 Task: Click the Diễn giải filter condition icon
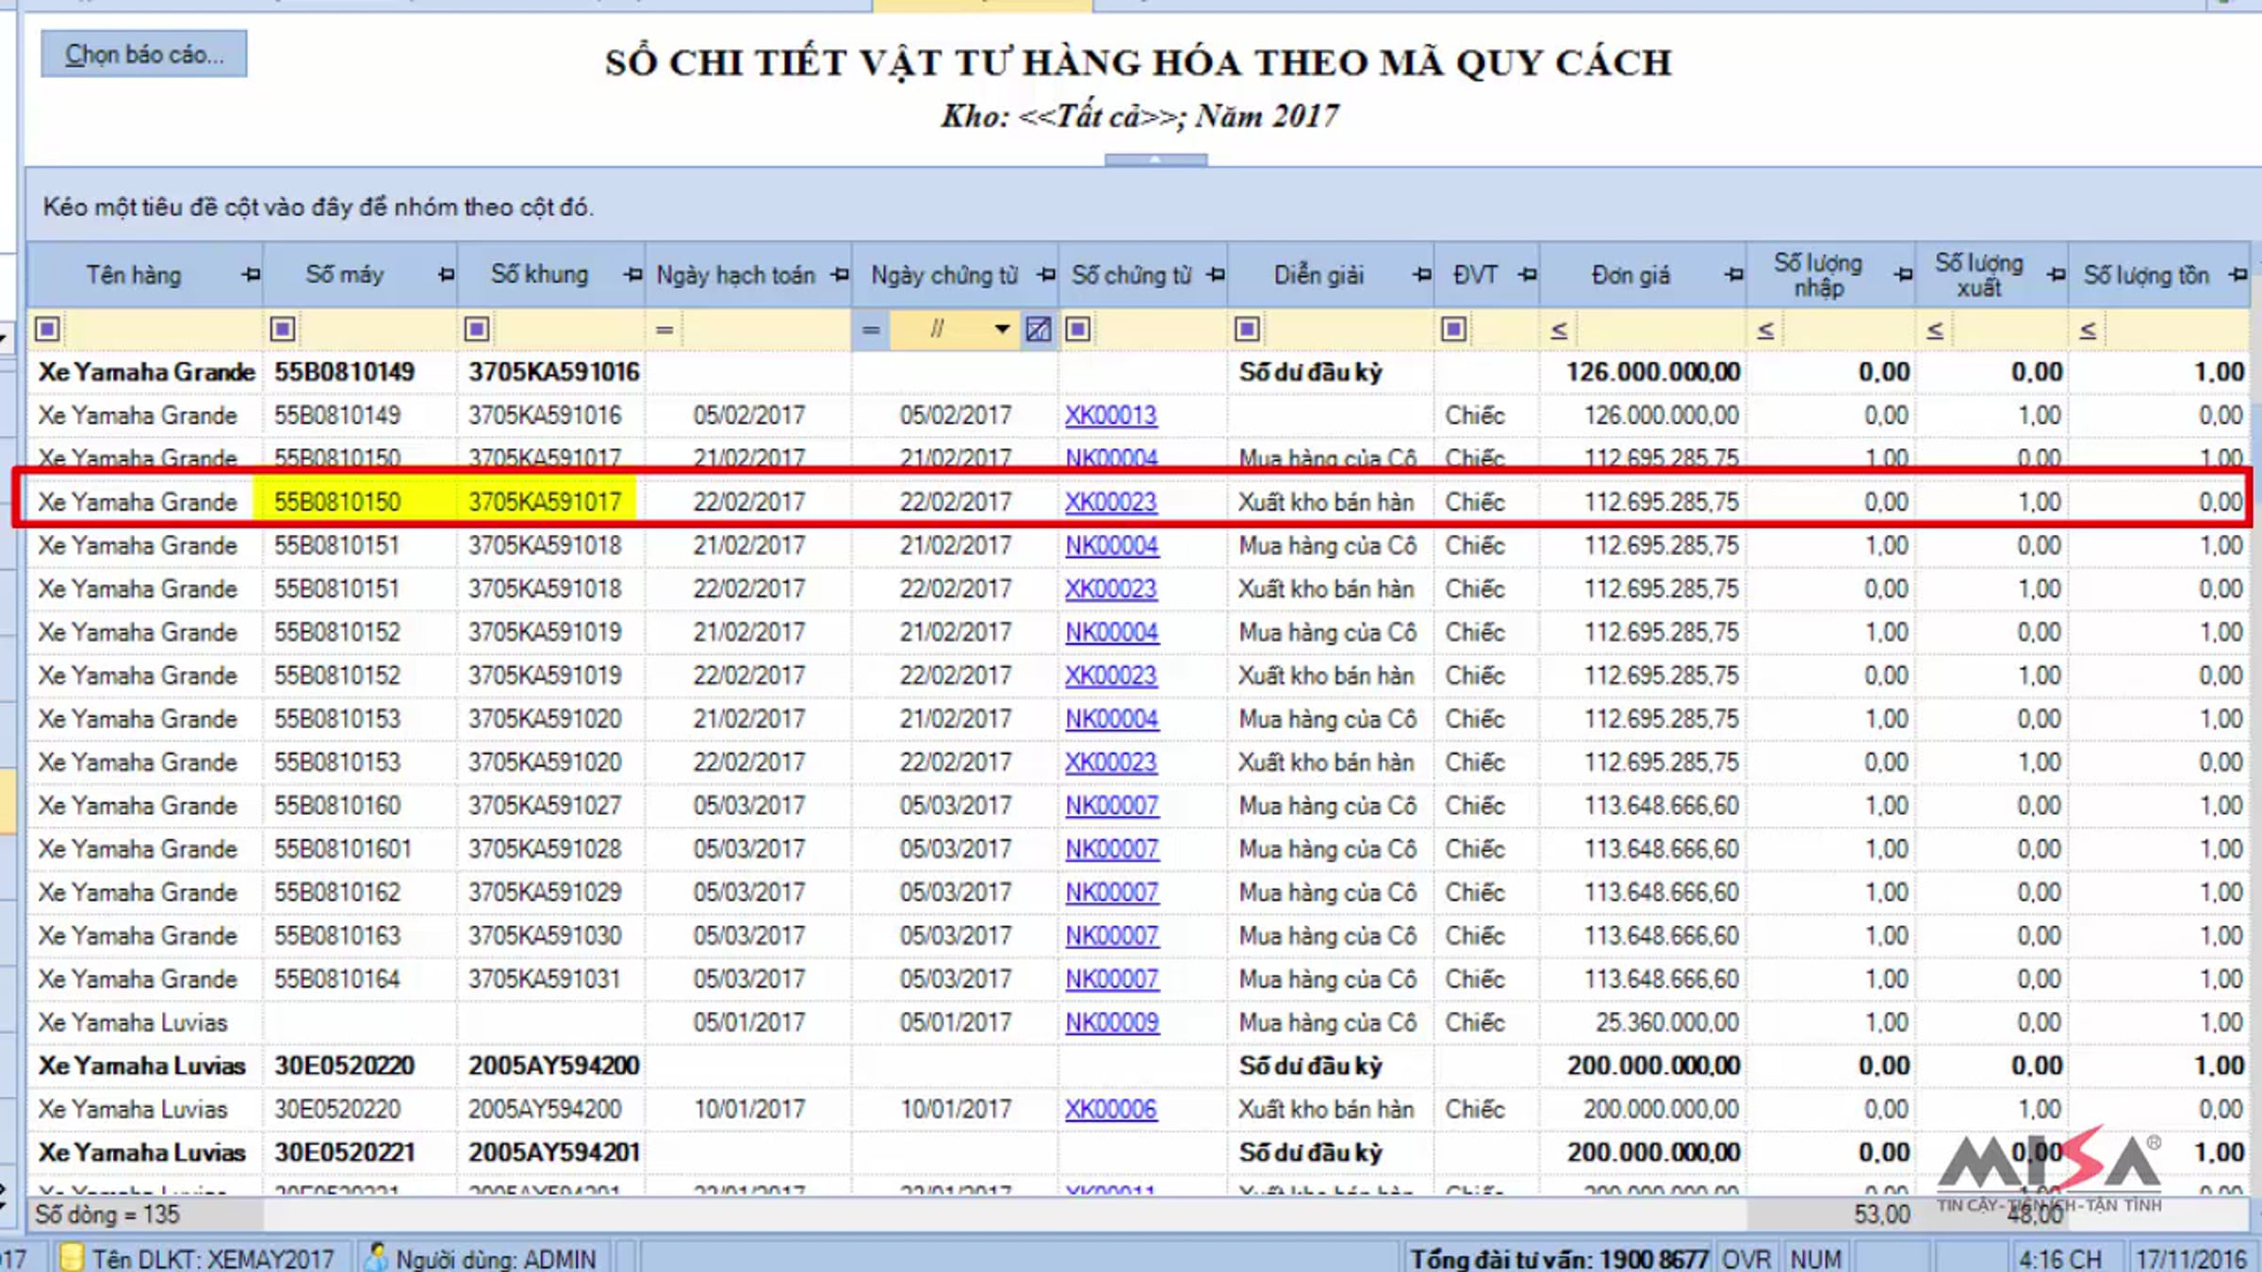(1247, 329)
